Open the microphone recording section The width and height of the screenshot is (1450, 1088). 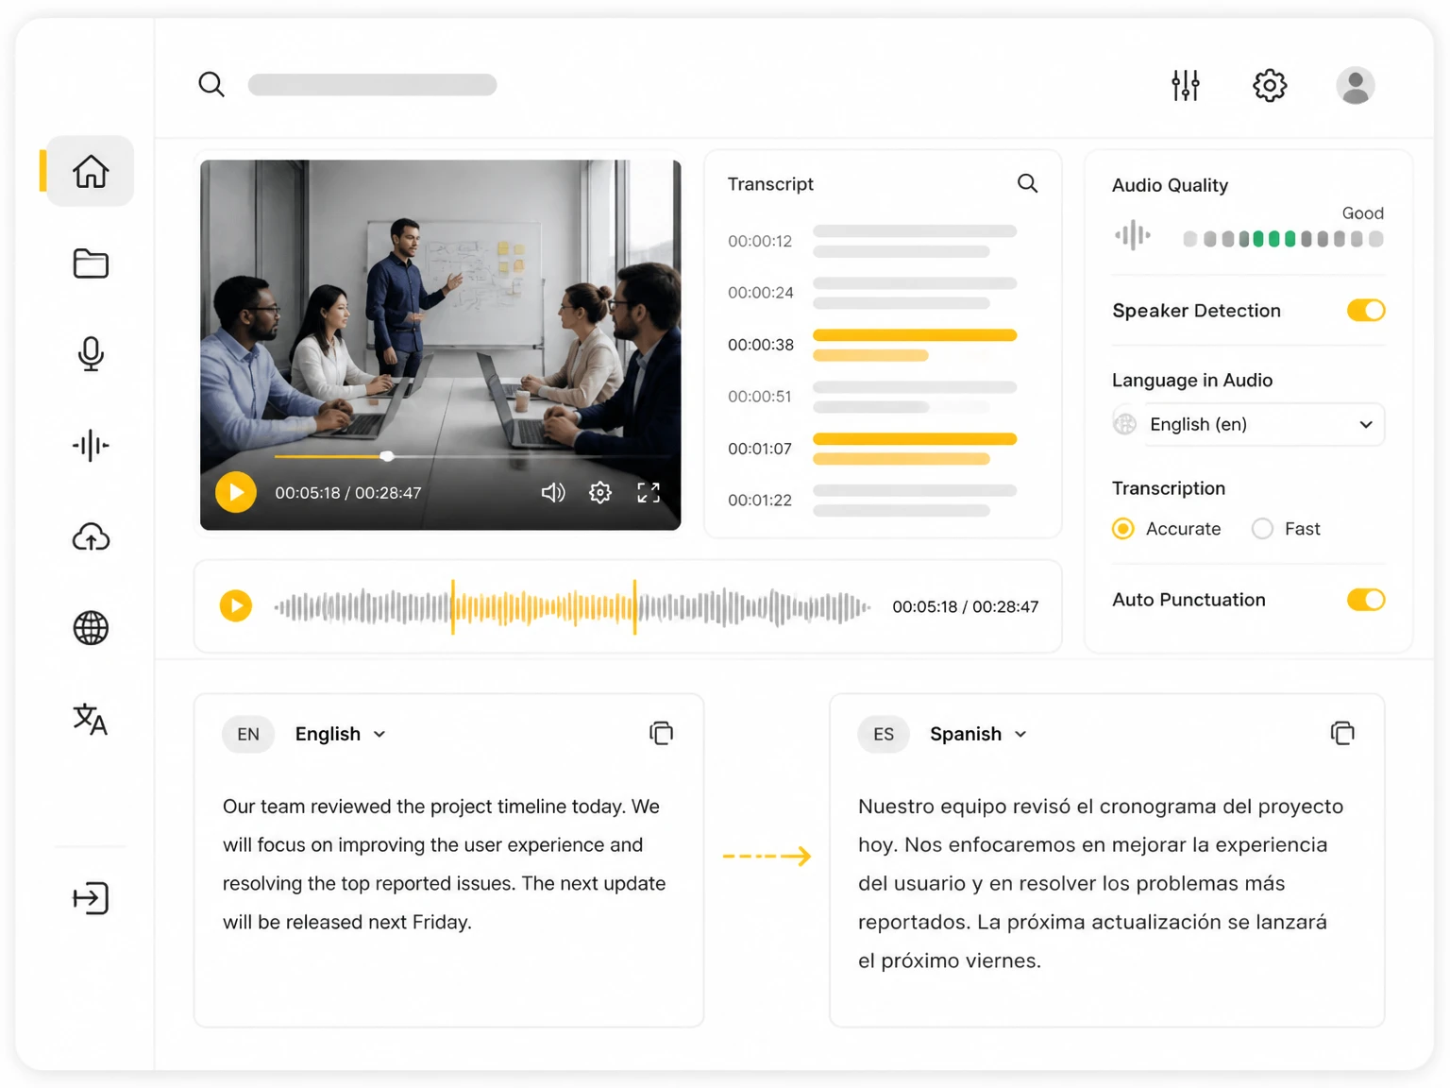91,353
